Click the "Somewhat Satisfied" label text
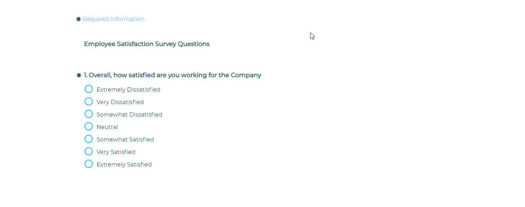The width and height of the screenshot is (525, 207). [x=125, y=140]
